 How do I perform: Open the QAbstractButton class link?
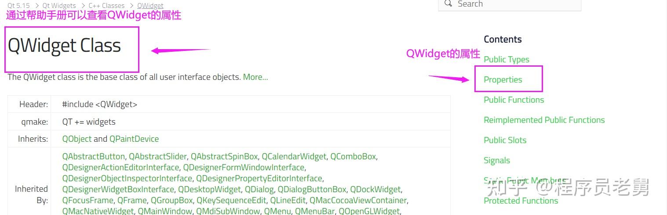click(94, 157)
